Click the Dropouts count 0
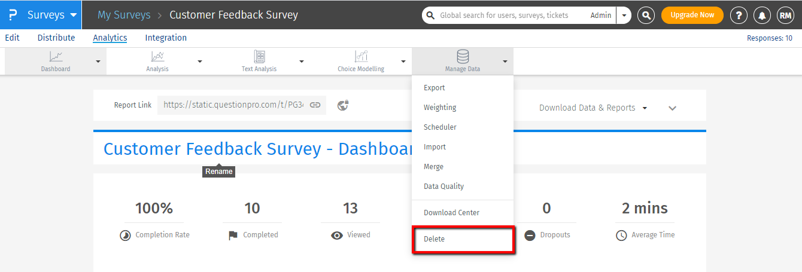Screen dimensions: 802x272 [x=546, y=208]
